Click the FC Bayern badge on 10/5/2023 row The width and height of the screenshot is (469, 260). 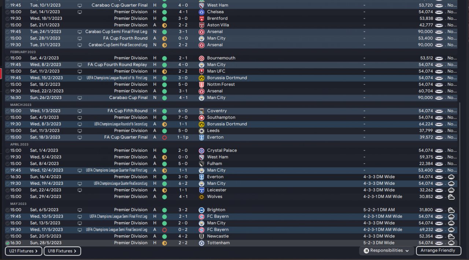[x=201, y=217]
